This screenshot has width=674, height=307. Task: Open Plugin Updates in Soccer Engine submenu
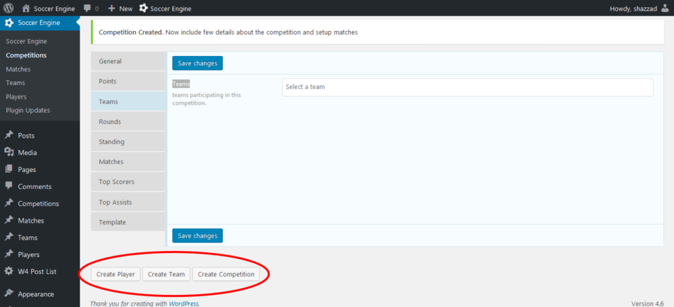[28, 110]
